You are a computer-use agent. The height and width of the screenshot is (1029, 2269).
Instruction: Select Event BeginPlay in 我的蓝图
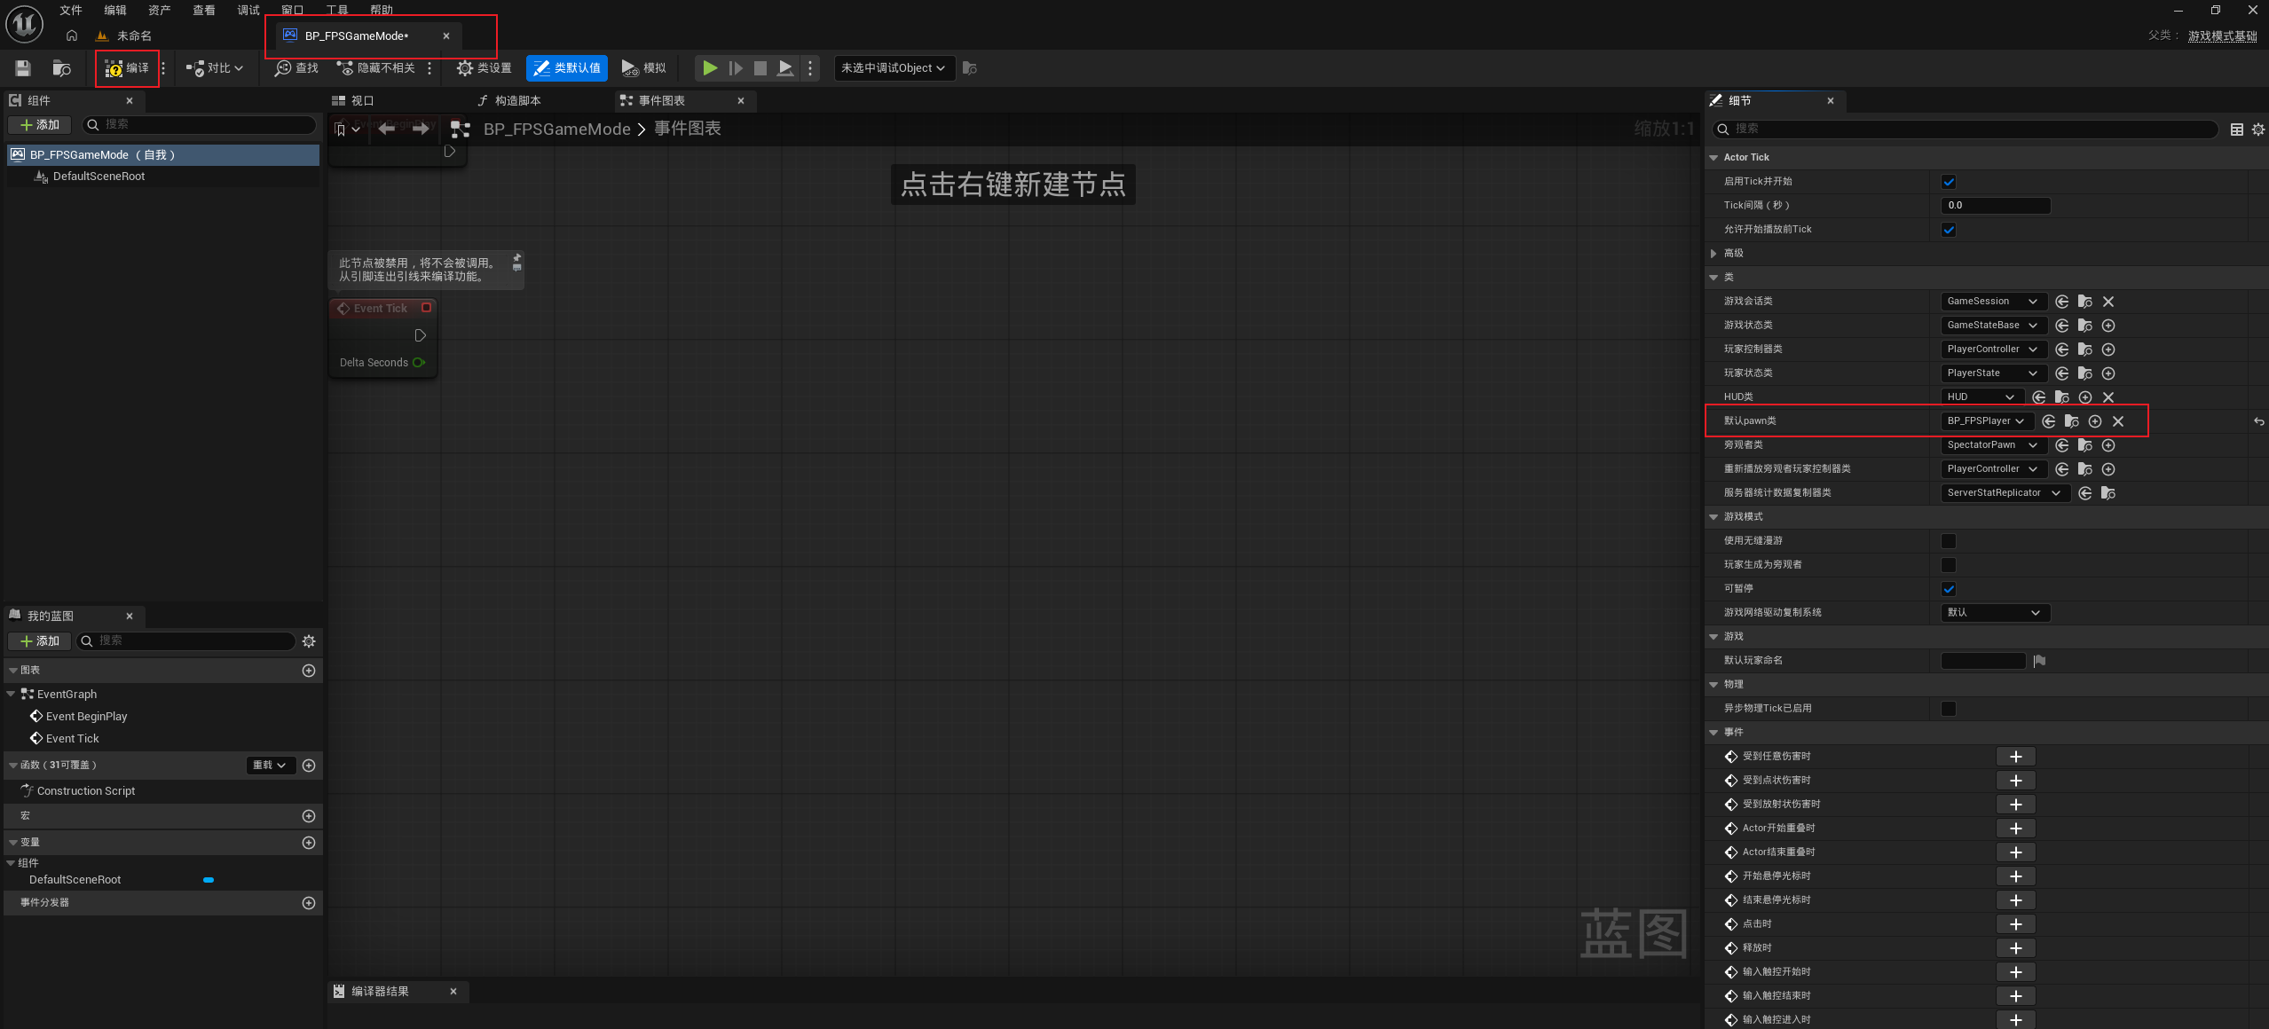coord(86,717)
